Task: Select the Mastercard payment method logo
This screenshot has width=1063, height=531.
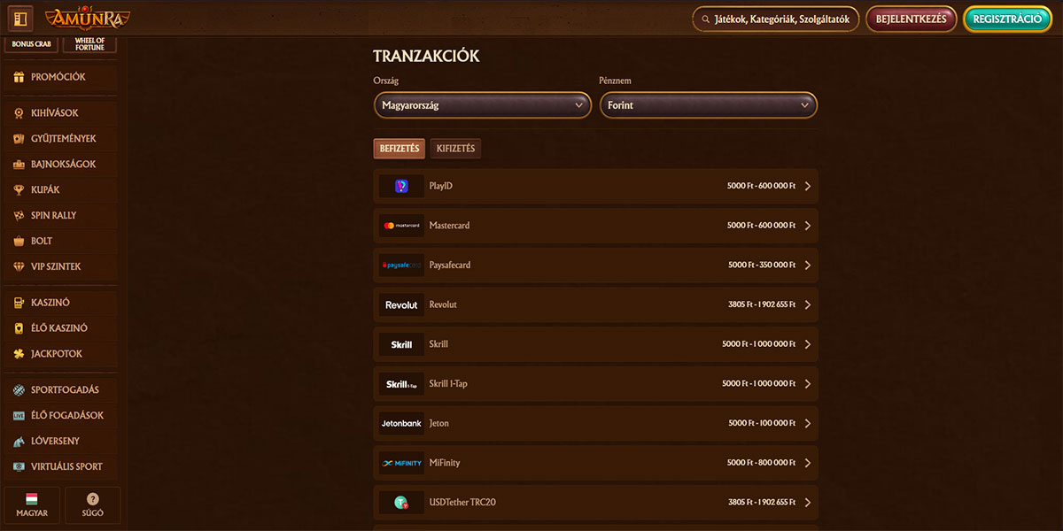Action: (x=401, y=226)
